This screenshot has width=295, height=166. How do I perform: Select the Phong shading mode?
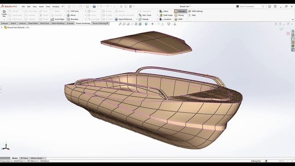click(x=179, y=15)
